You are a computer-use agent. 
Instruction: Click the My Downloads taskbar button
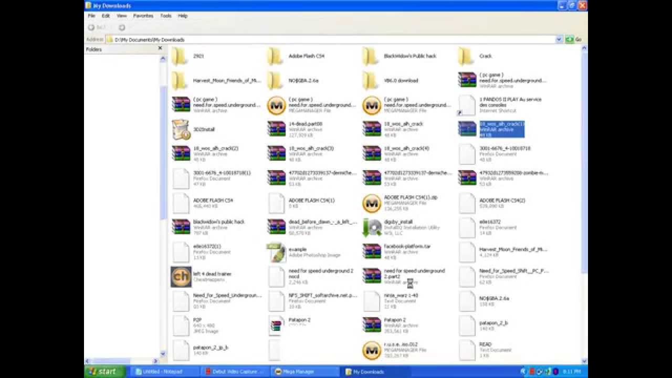pyautogui.click(x=376, y=372)
